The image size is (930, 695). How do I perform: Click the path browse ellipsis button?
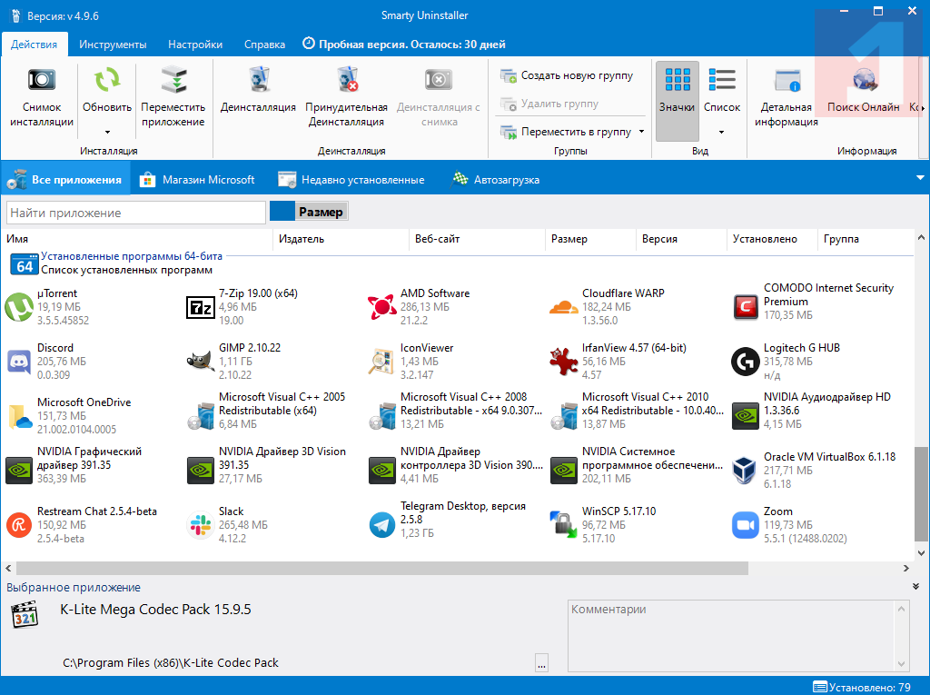pos(541,663)
